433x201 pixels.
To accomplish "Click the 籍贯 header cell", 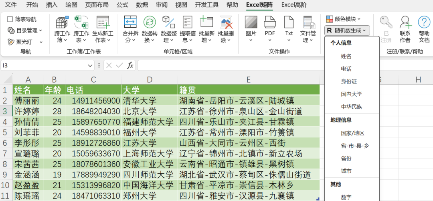I will point(249,90).
